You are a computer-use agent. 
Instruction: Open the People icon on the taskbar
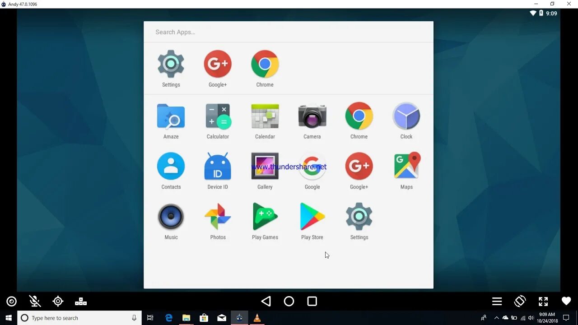point(484,318)
